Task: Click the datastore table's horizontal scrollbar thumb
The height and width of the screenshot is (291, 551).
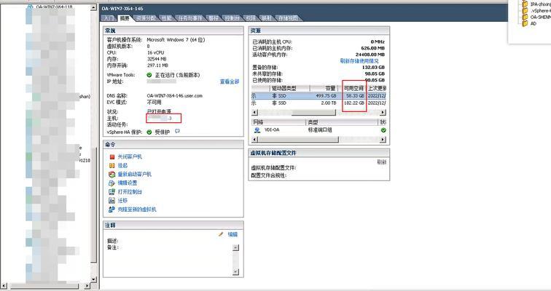Action: [313, 113]
